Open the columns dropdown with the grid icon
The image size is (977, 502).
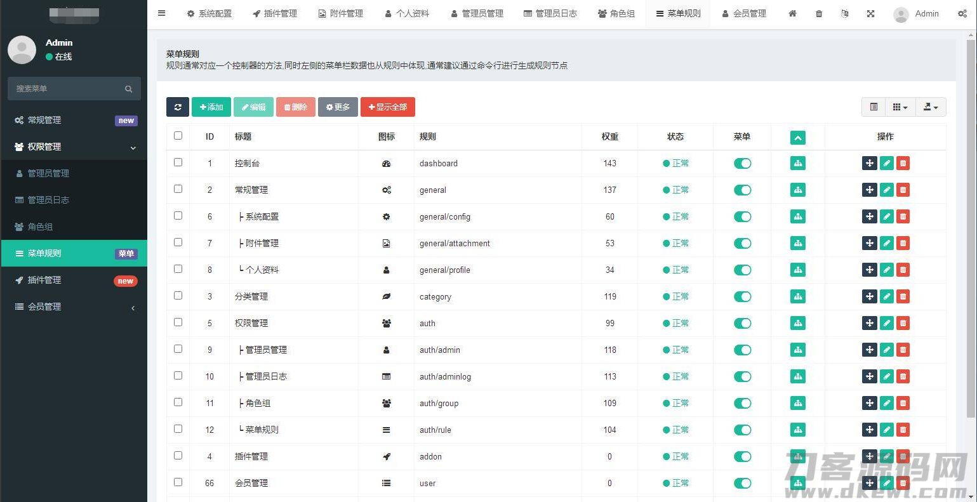point(900,107)
